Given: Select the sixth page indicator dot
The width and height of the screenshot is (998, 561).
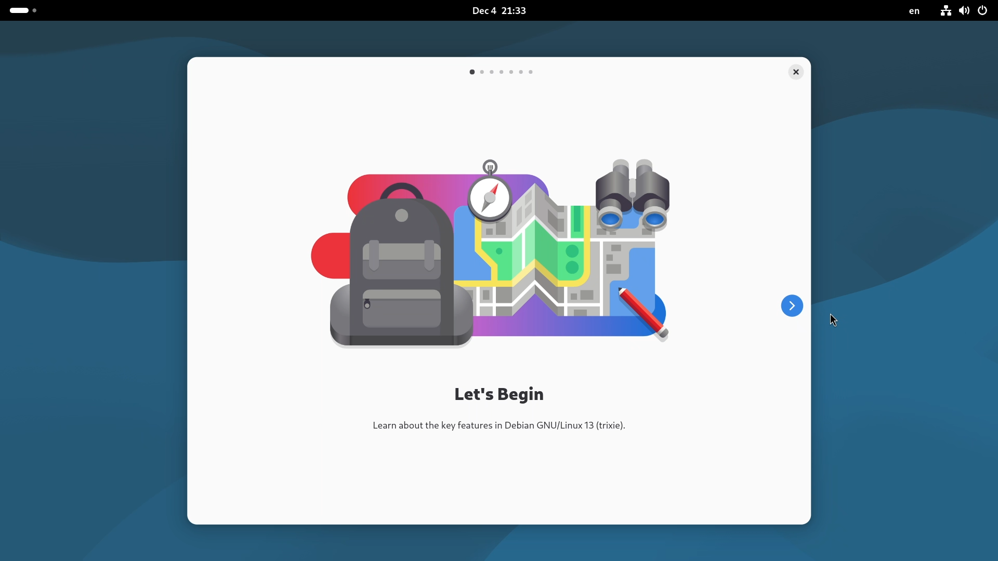Looking at the screenshot, I should click(521, 72).
